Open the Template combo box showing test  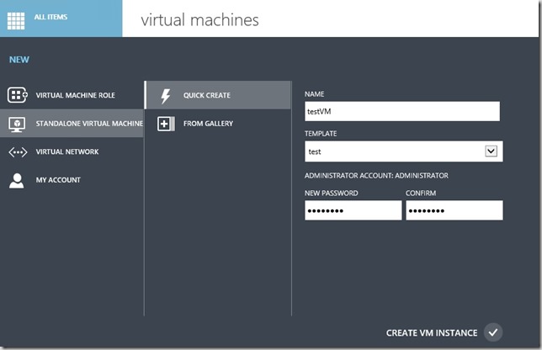tap(394, 151)
